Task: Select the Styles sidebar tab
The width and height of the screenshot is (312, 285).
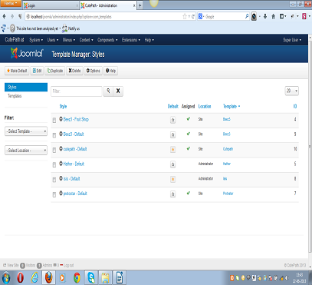Action: coord(26,88)
